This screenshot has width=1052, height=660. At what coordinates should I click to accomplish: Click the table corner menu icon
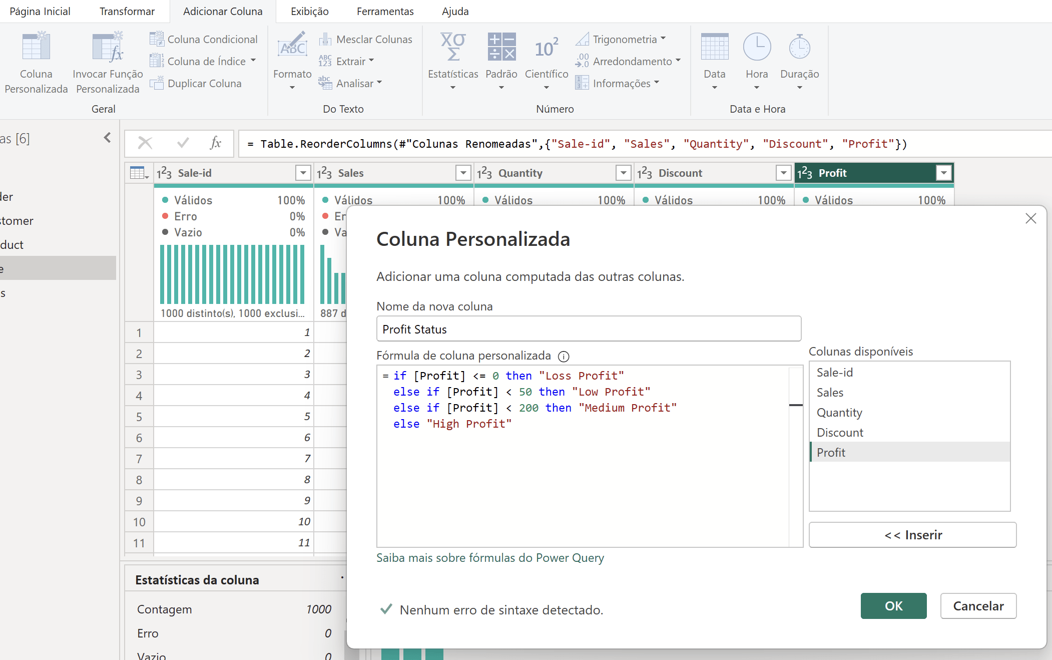click(x=139, y=173)
